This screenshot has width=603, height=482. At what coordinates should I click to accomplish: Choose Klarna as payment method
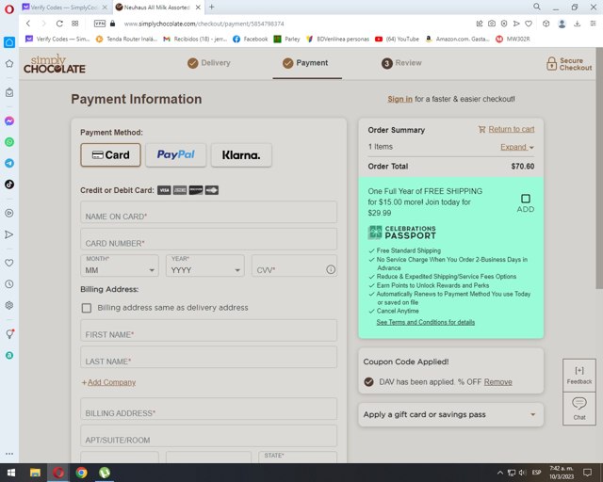(241, 155)
